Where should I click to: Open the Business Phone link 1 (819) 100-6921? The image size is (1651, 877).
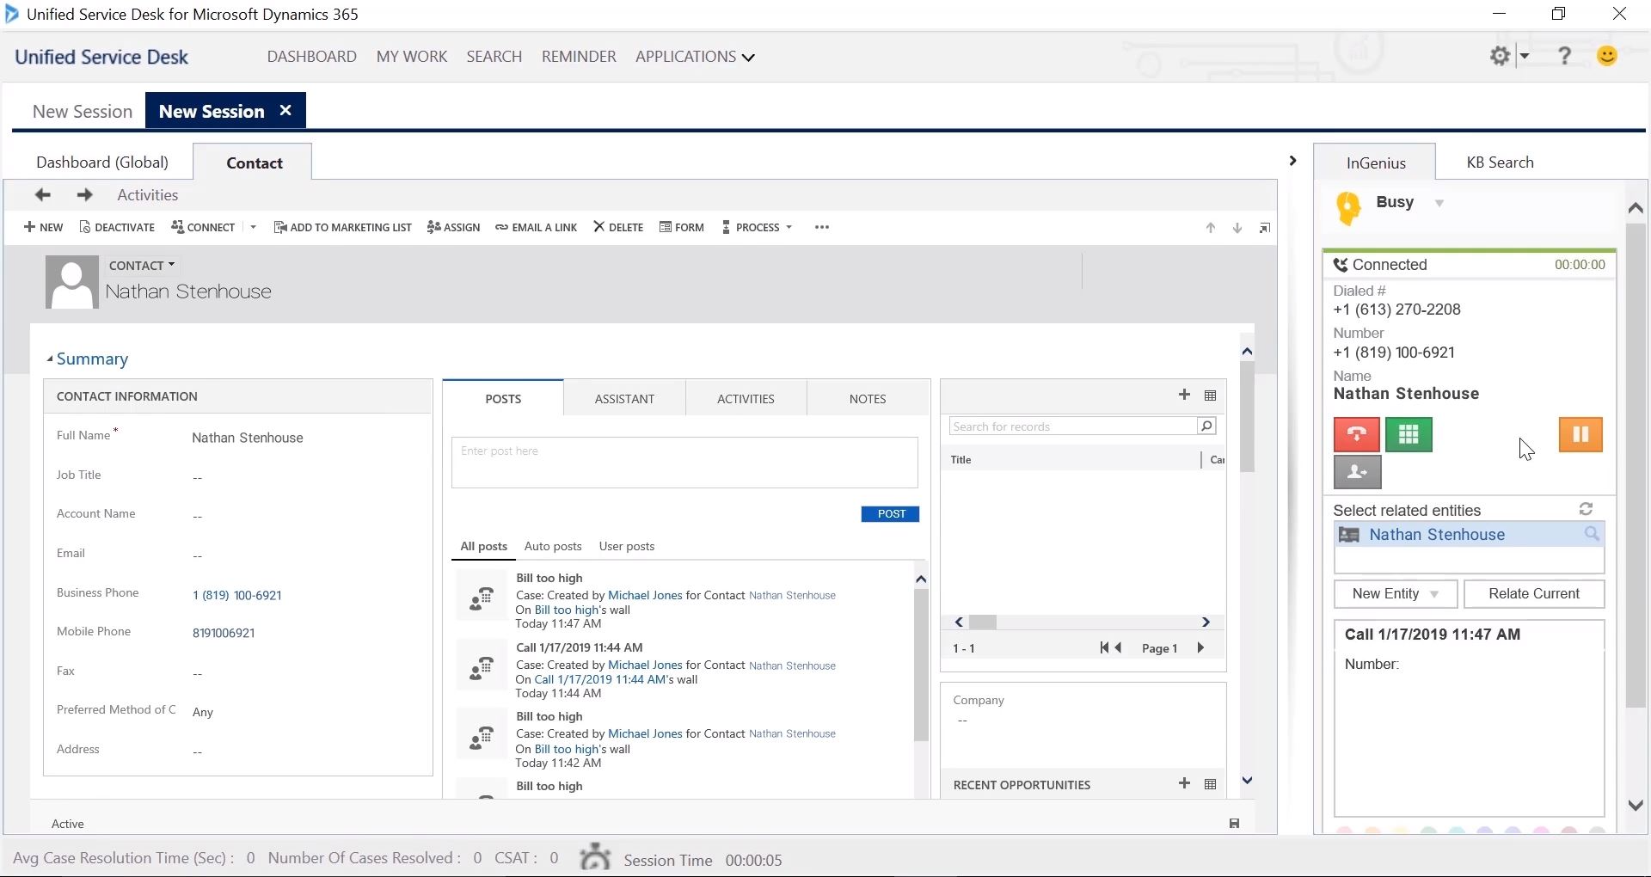click(x=237, y=595)
